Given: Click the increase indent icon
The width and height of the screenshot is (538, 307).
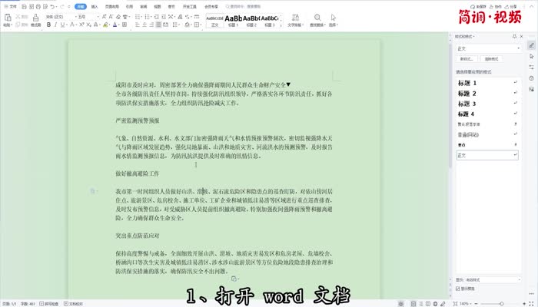Looking at the screenshot, I should [164, 16].
